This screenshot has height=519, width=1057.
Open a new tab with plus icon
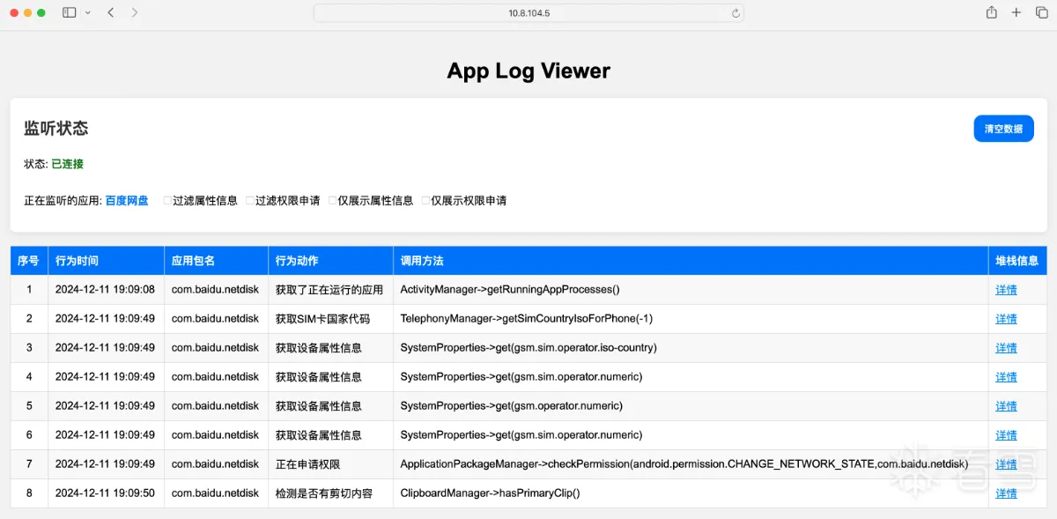pyautogui.click(x=1016, y=12)
